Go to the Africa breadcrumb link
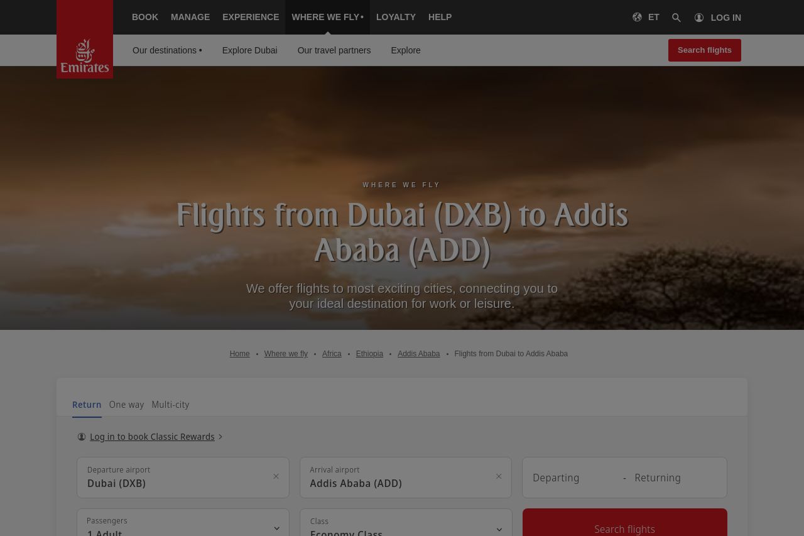 [332, 354]
